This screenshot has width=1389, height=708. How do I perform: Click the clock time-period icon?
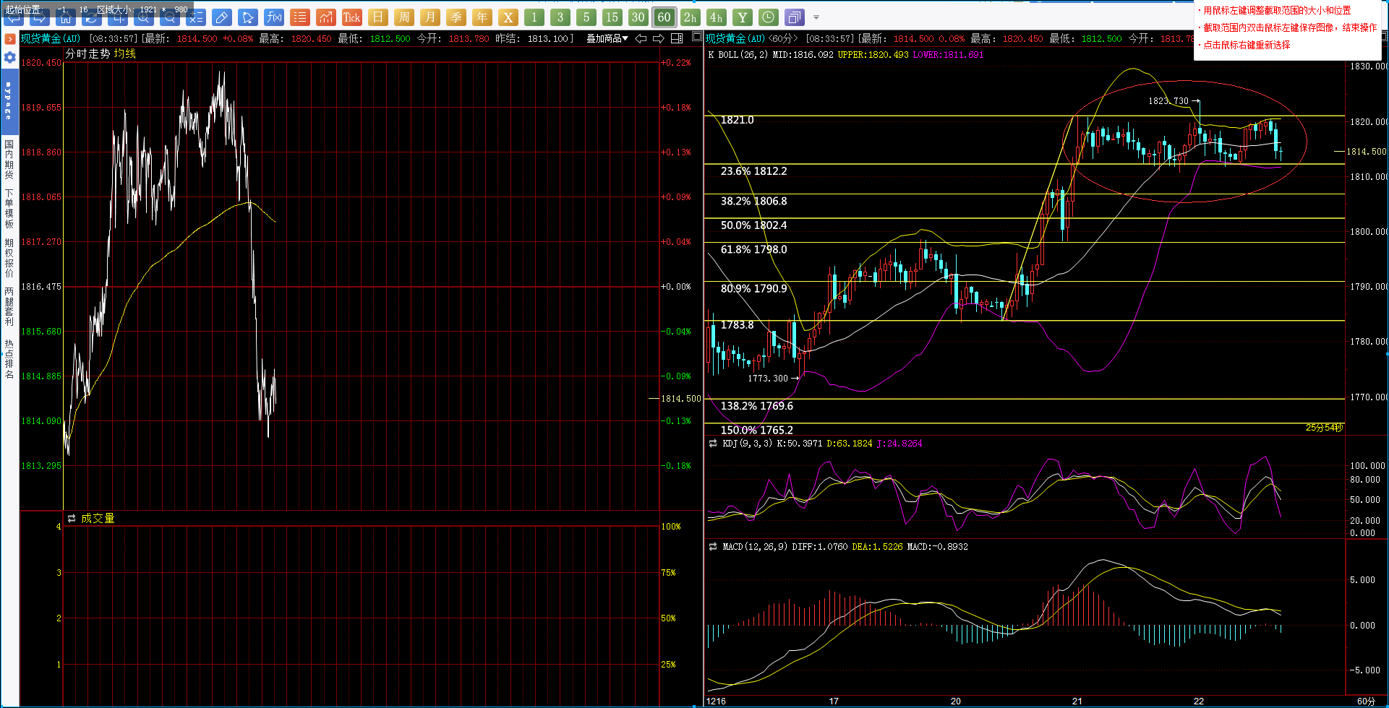(x=769, y=17)
